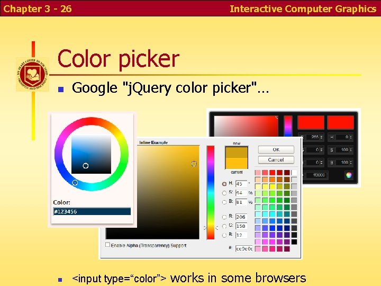This screenshot has width=381, height=286.
Task: Select the R radio button next to 206
Action: (224, 217)
